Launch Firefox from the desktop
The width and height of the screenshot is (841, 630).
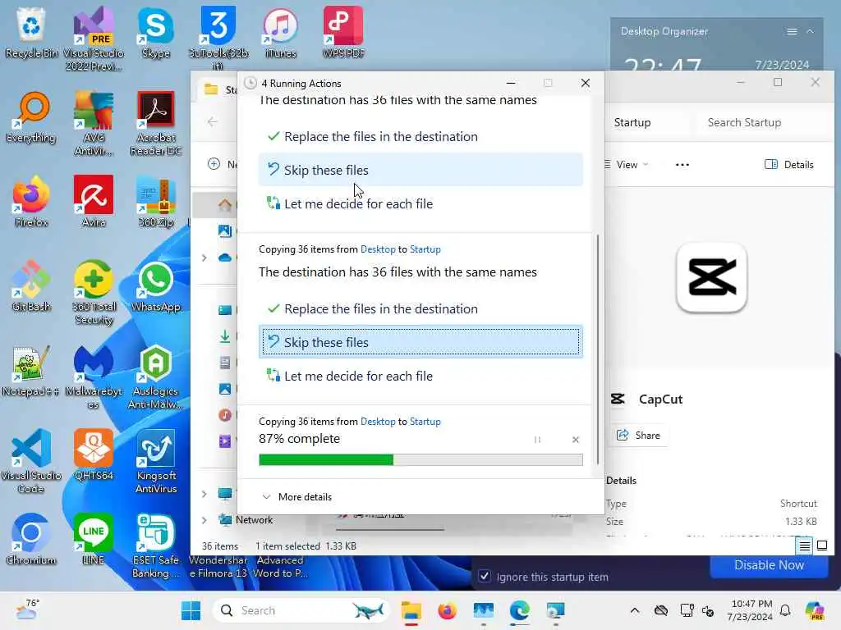(x=31, y=202)
